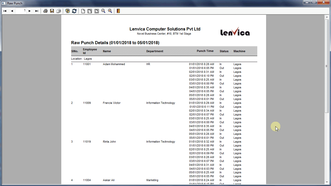The image size is (331, 186).
Task: Click the 'Status' column header
Action: point(224,51)
